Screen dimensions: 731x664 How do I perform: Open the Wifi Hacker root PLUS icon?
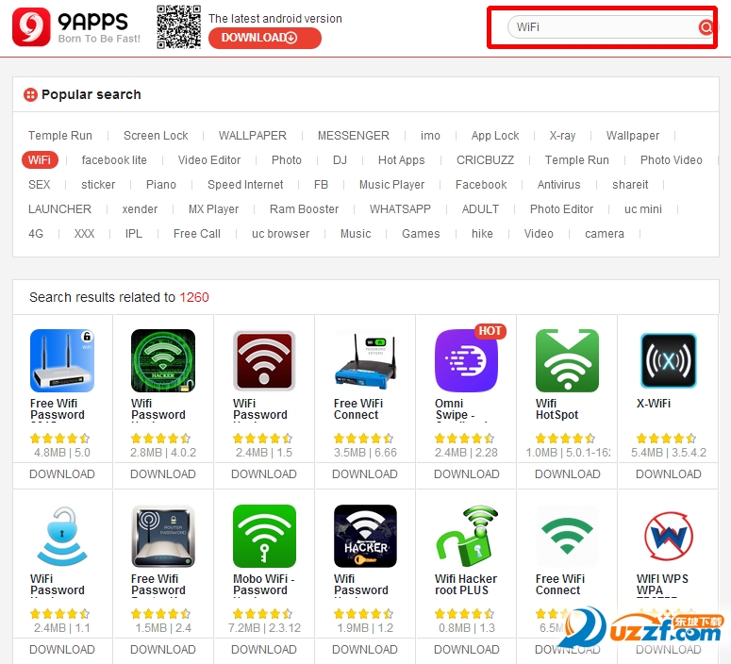pos(466,536)
